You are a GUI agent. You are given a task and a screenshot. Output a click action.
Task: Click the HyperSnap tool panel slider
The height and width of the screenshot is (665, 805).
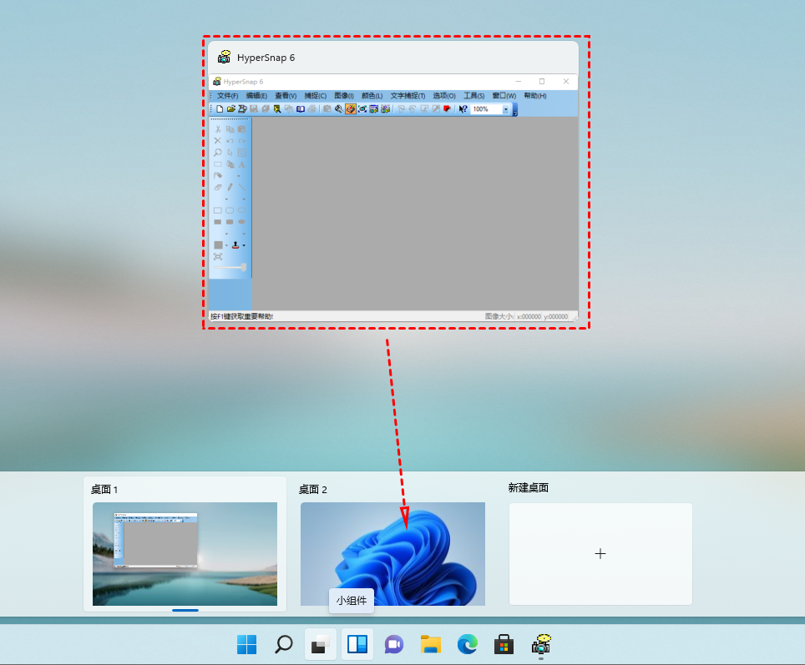tap(230, 267)
